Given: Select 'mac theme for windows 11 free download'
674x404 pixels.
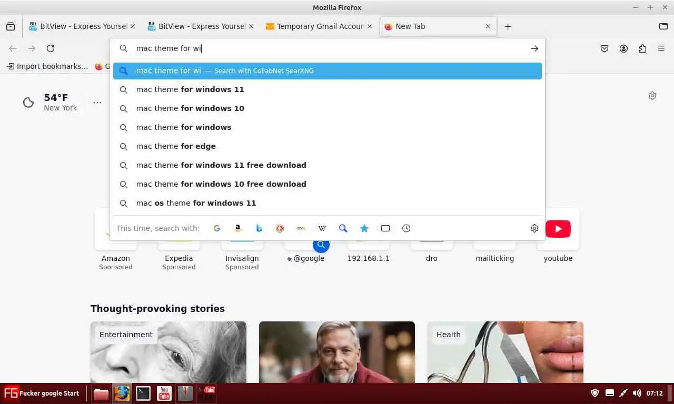Looking at the screenshot, I should (328, 165).
